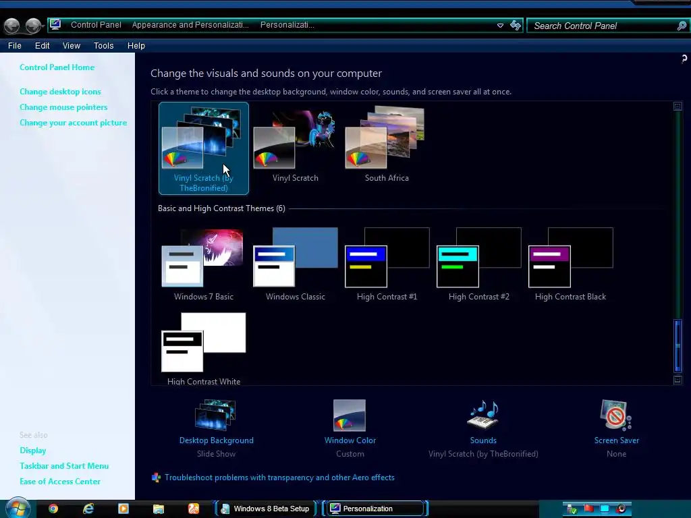
Task: Open Taskbar and Start Menu link
Action: tap(64, 465)
